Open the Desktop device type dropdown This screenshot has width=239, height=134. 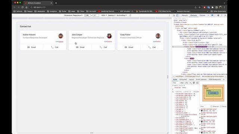pos(112,15)
